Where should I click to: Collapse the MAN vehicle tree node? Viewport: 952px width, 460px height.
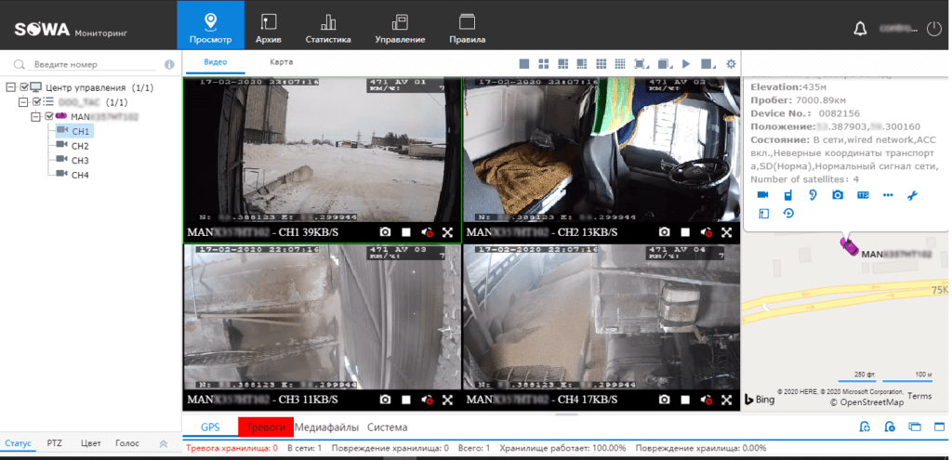(x=36, y=116)
